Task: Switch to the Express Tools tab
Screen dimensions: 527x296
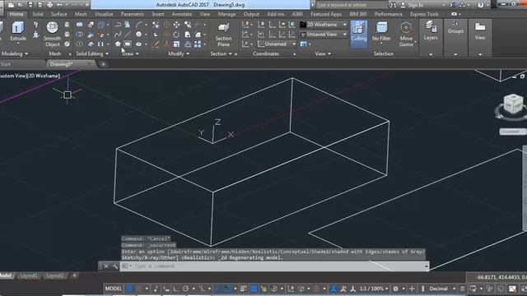Action: click(424, 14)
